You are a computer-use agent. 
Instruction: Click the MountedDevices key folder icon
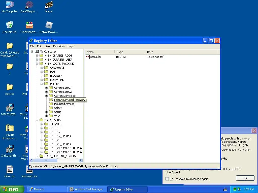[x=51, y=104]
